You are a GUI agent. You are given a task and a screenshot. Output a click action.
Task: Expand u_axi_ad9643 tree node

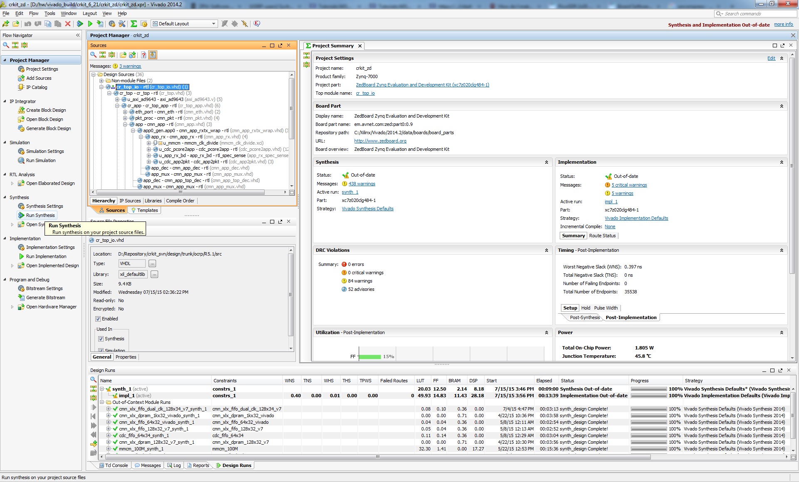[x=117, y=100]
